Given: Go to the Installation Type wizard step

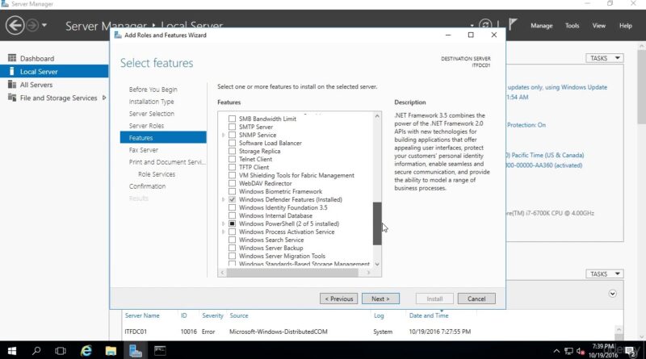Looking at the screenshot, I should (x=151, y=102).
